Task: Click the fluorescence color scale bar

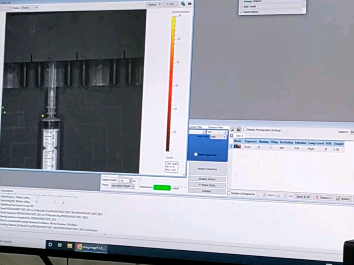Action: coord(171,84)
